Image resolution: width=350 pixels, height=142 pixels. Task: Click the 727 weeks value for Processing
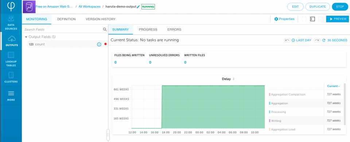[x=334, y=112]
